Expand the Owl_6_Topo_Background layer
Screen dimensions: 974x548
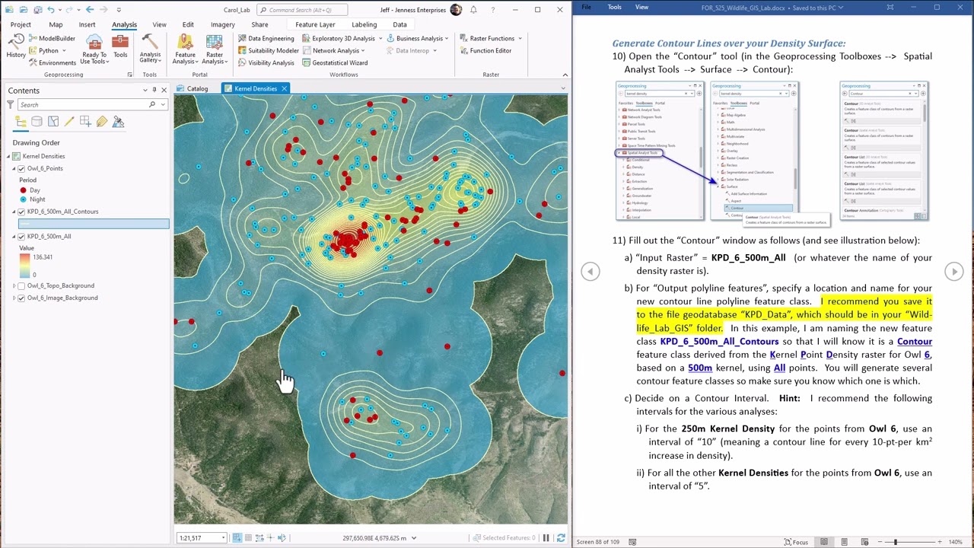pos(14,285)
